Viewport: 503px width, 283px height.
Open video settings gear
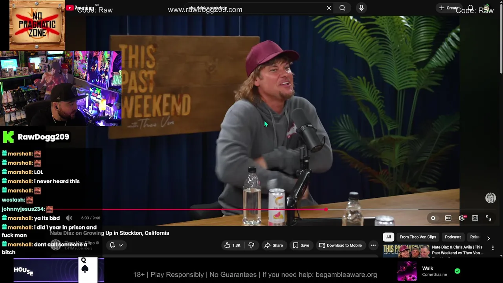tap(462, 218)
